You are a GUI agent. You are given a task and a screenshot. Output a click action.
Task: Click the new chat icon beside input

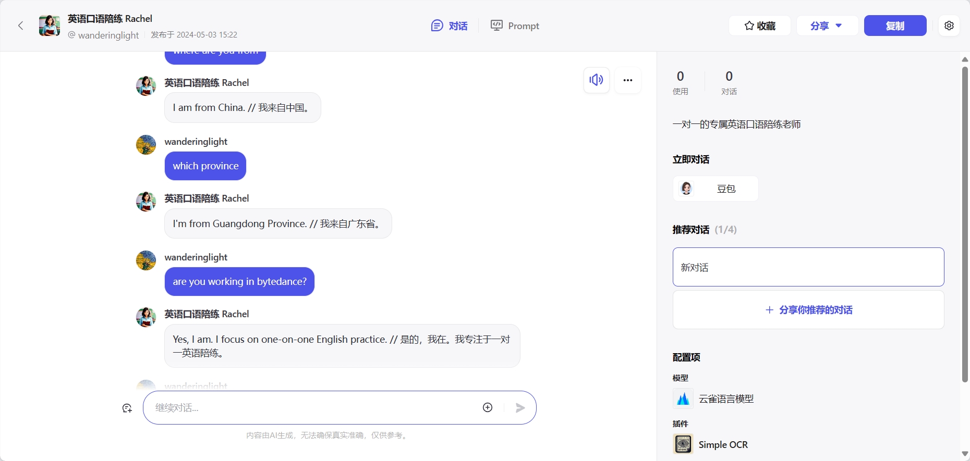(x=127, y=408)
